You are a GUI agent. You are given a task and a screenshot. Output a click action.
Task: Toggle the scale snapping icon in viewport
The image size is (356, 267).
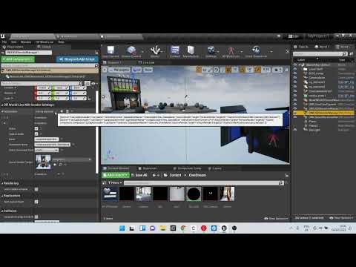click(257, 70)
